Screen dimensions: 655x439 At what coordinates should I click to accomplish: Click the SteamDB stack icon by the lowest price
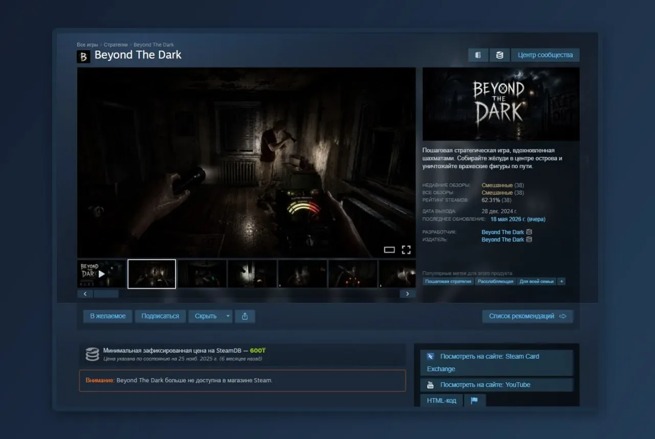click(x=92, y=354)
